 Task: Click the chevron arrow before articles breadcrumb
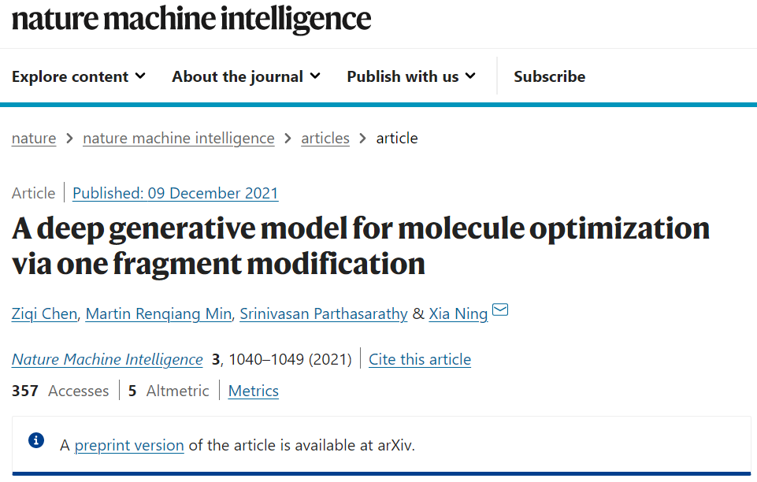click(x=288, y=139)
